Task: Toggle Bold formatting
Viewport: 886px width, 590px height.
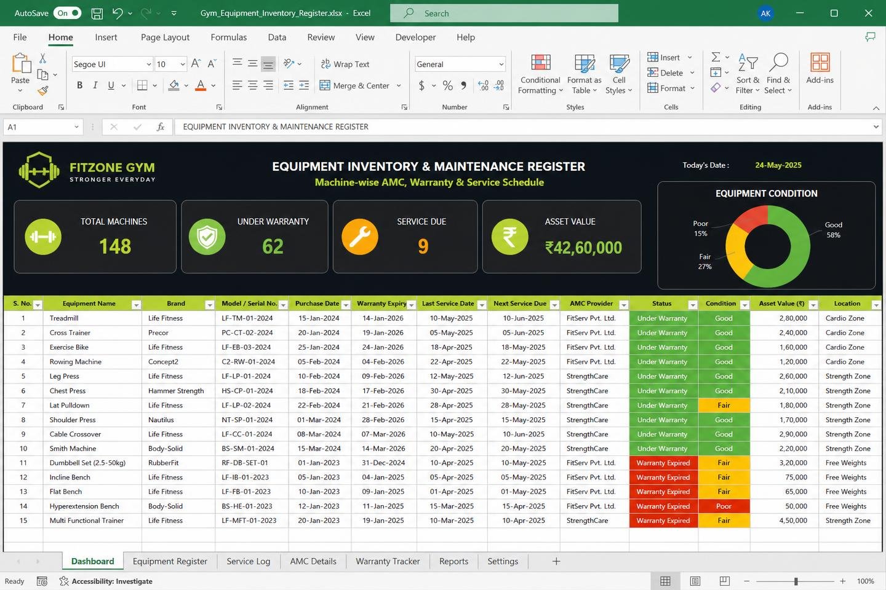Action: coord(79,85)
